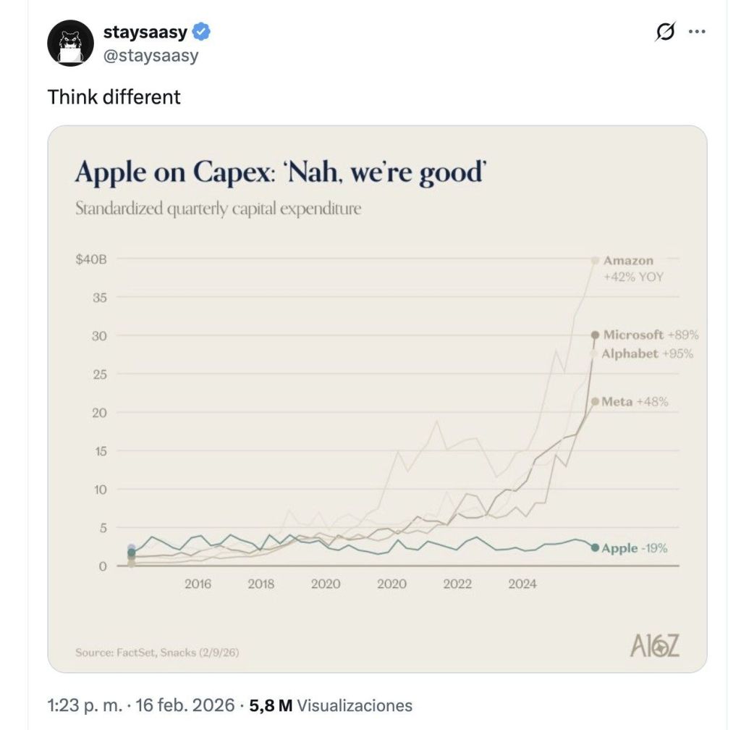Click the 'Source: FactSet, Snacks' caption
The height and width of the screenshot is (730, 741).
tap(157, 653)
